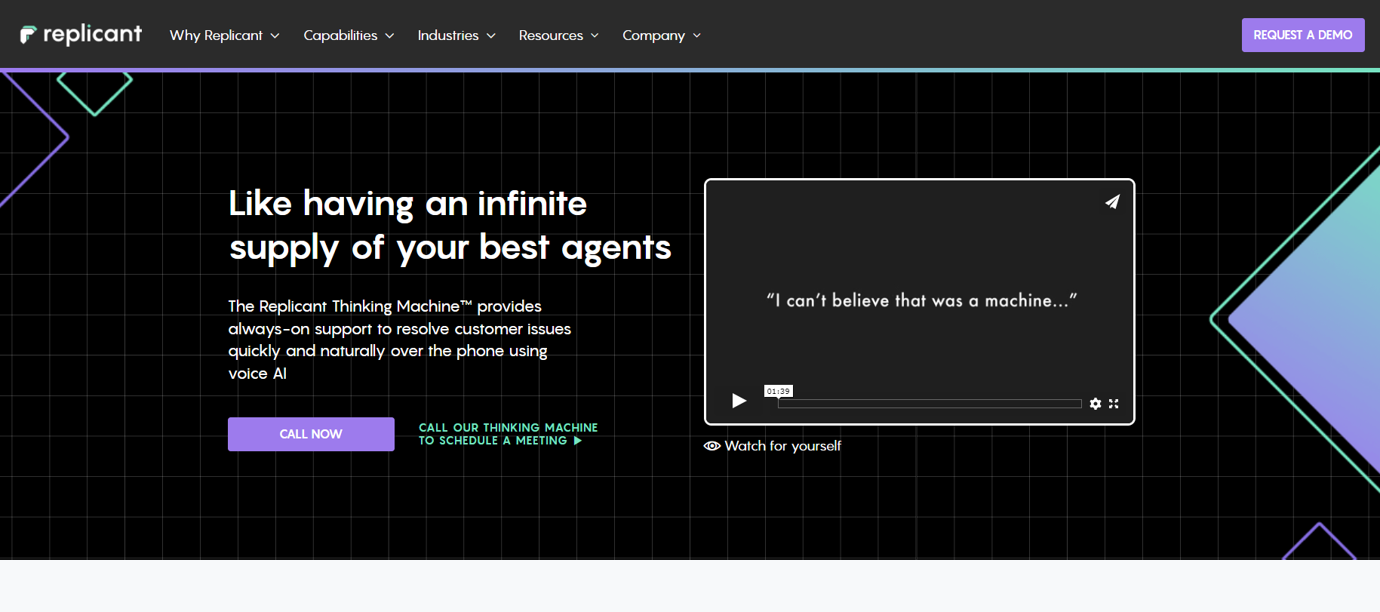Viewport: 1380px width, 612px height.
Task: Expand the Capabilities dropdown chevron
Action: 389,35
